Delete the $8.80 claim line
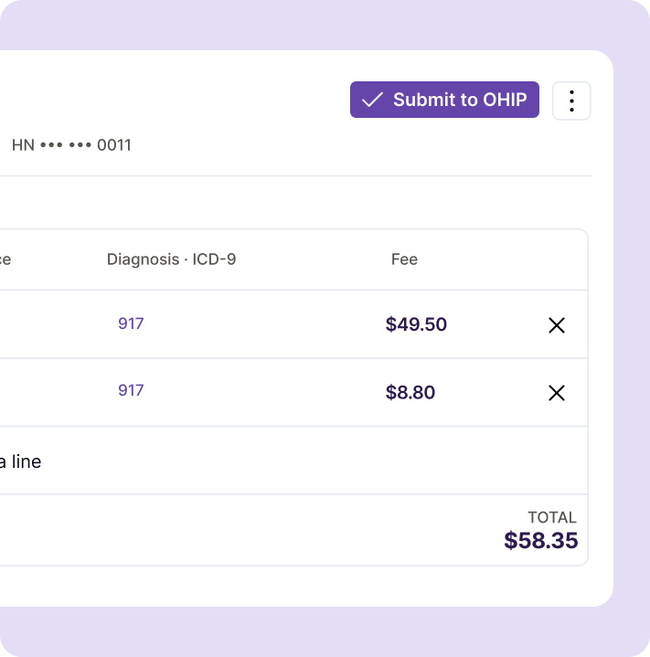The image size is (650, 657). click(557, 393)
